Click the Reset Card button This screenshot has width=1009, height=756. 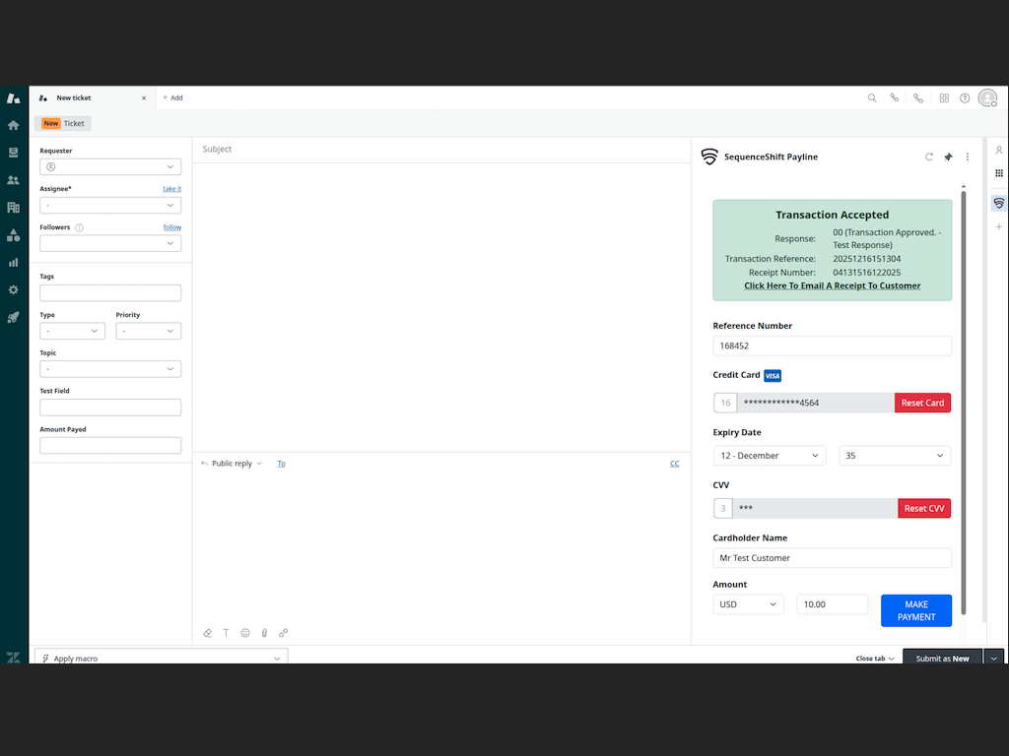click(x=922, y=402)
